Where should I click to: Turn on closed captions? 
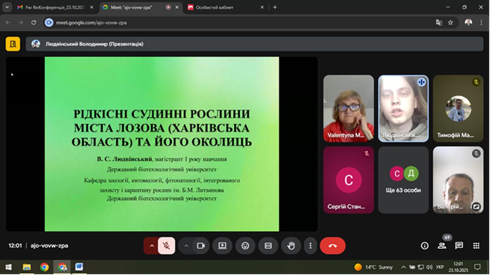268,246
